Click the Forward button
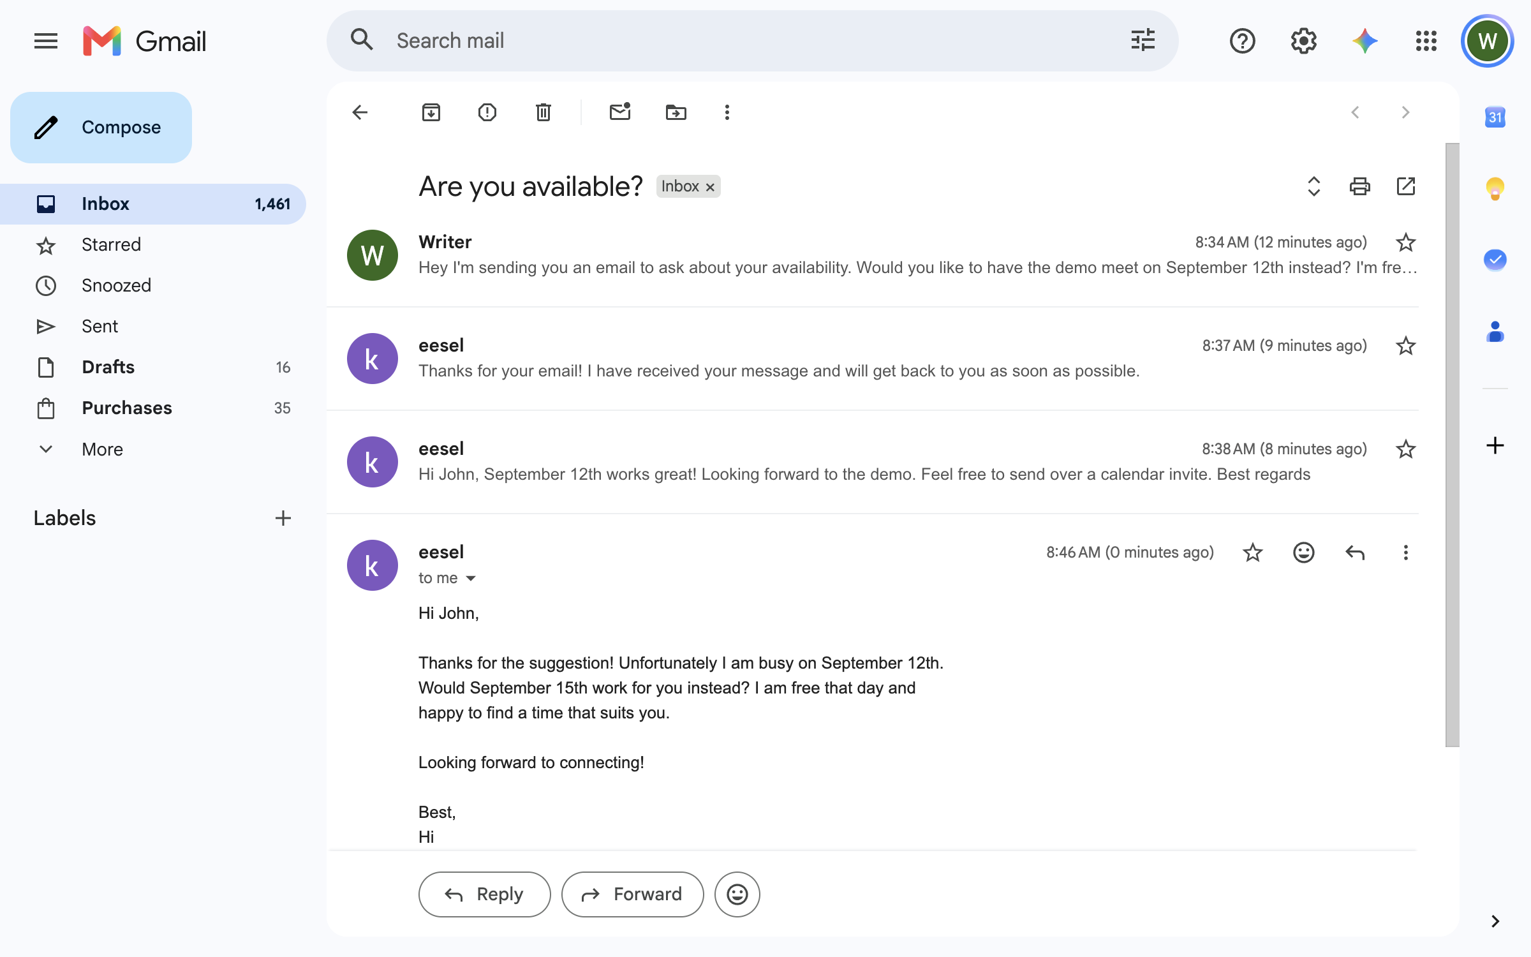The image size is (1531, 957). [x=633, y=894]
